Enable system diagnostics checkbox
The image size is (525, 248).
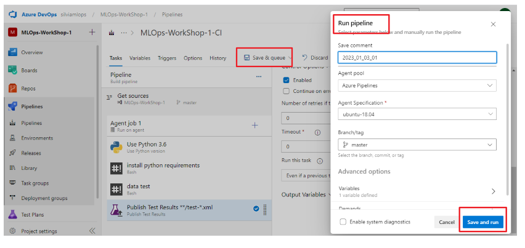[343, 222]
